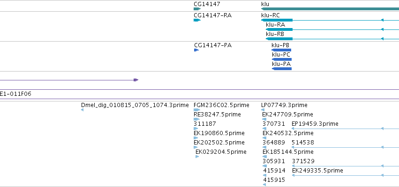Click the klu gene bar
Screen dimensions: 399x187
(x=330, y=9)
